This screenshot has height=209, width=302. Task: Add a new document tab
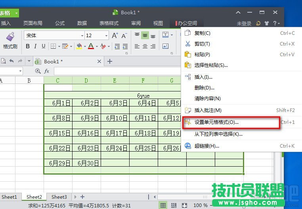110,61
